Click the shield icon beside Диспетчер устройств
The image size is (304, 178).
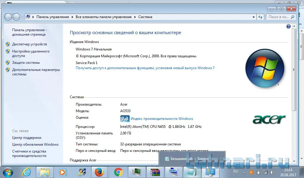(x=7, y=44)
